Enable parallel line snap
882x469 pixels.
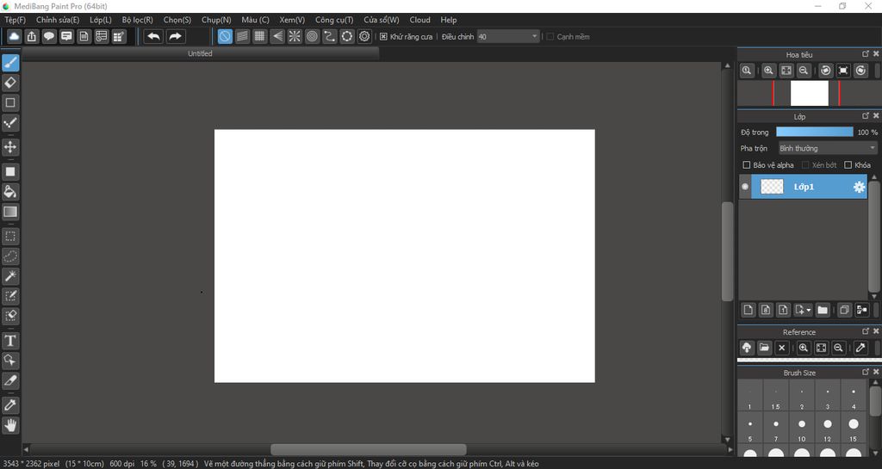[242, 36]
